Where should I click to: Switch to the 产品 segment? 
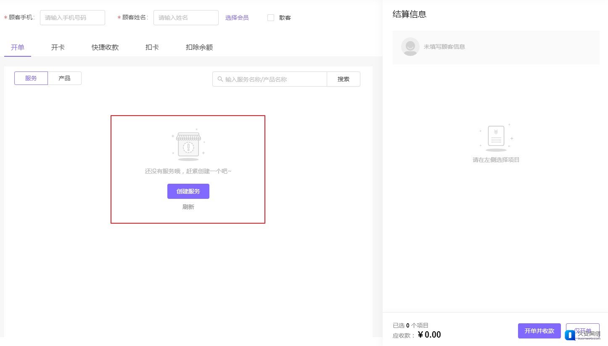click(64, 78)
